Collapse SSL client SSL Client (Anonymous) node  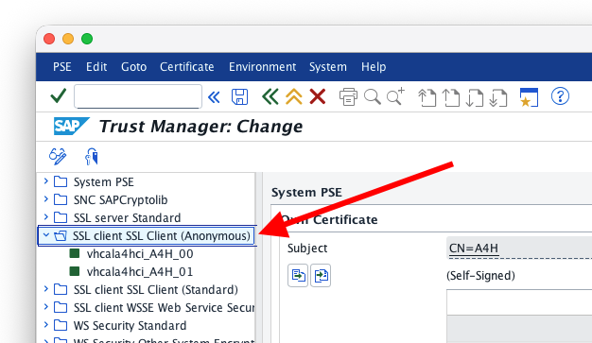46,235
